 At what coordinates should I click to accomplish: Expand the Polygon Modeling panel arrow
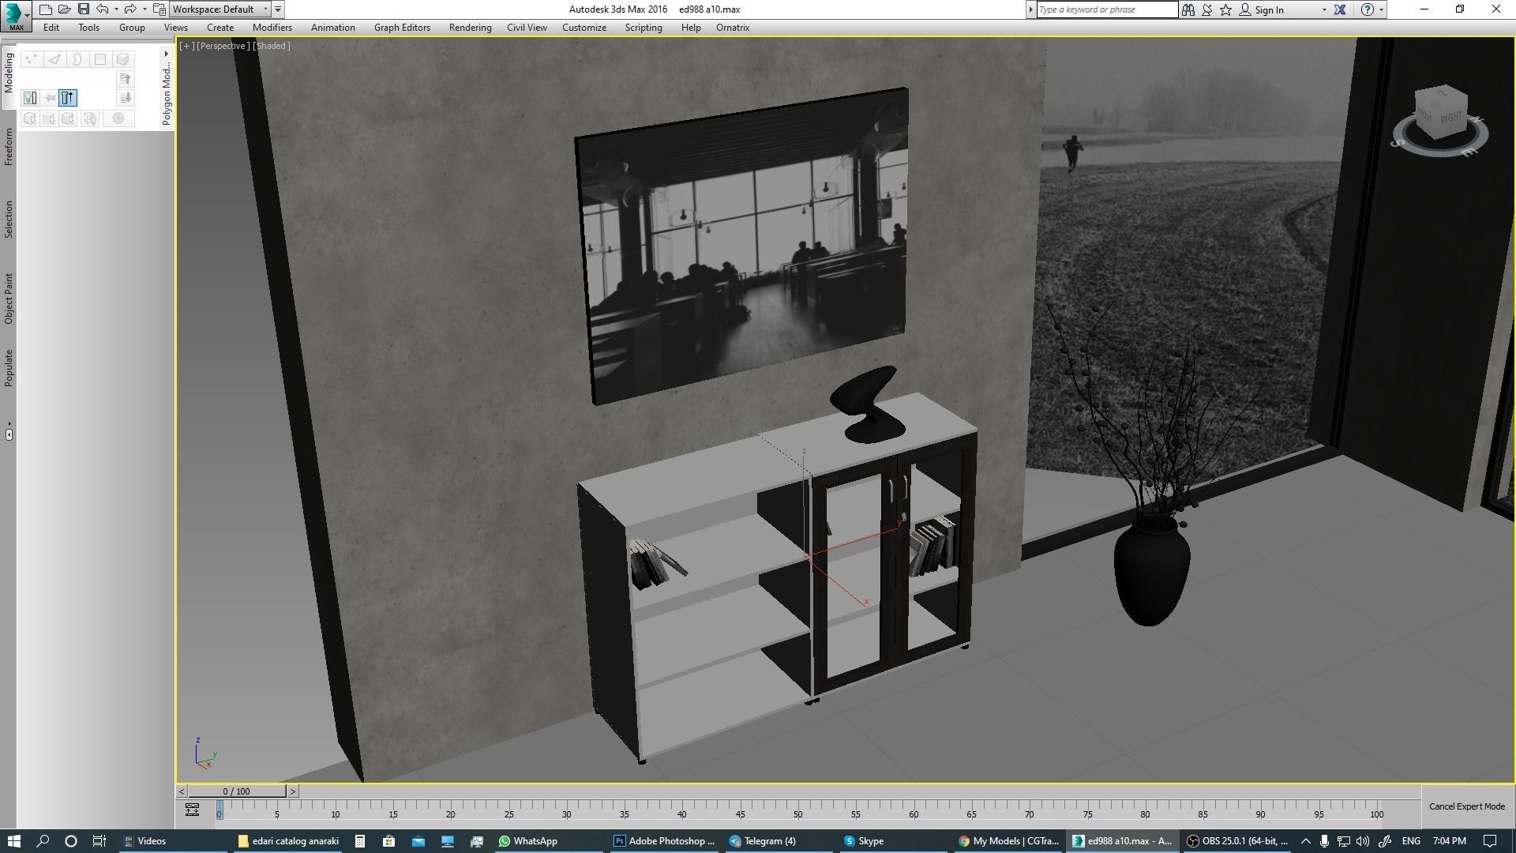(x=167, y=54)
